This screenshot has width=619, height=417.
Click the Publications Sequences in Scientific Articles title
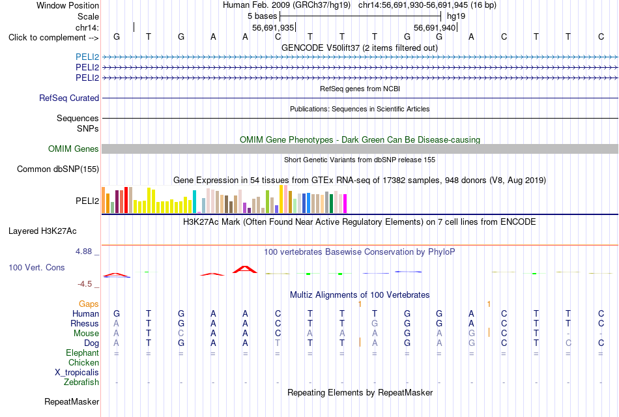[360, 109]
